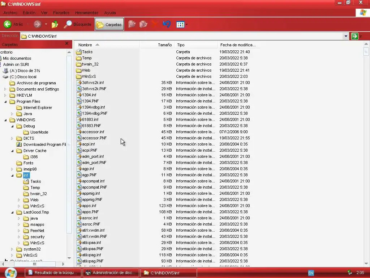Open the Views dropdown arrow
Viewport: 370px width, 278px height.
point(187,24)
